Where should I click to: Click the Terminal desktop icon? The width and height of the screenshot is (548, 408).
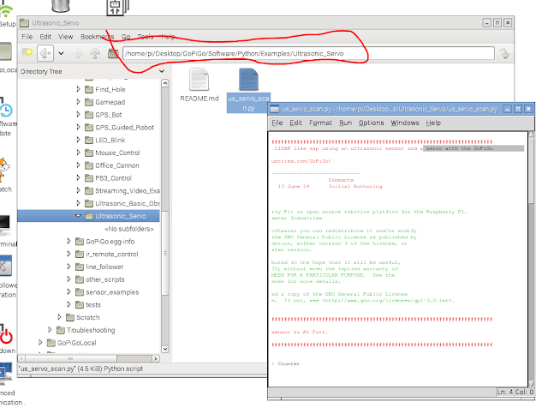click(5, 225)
